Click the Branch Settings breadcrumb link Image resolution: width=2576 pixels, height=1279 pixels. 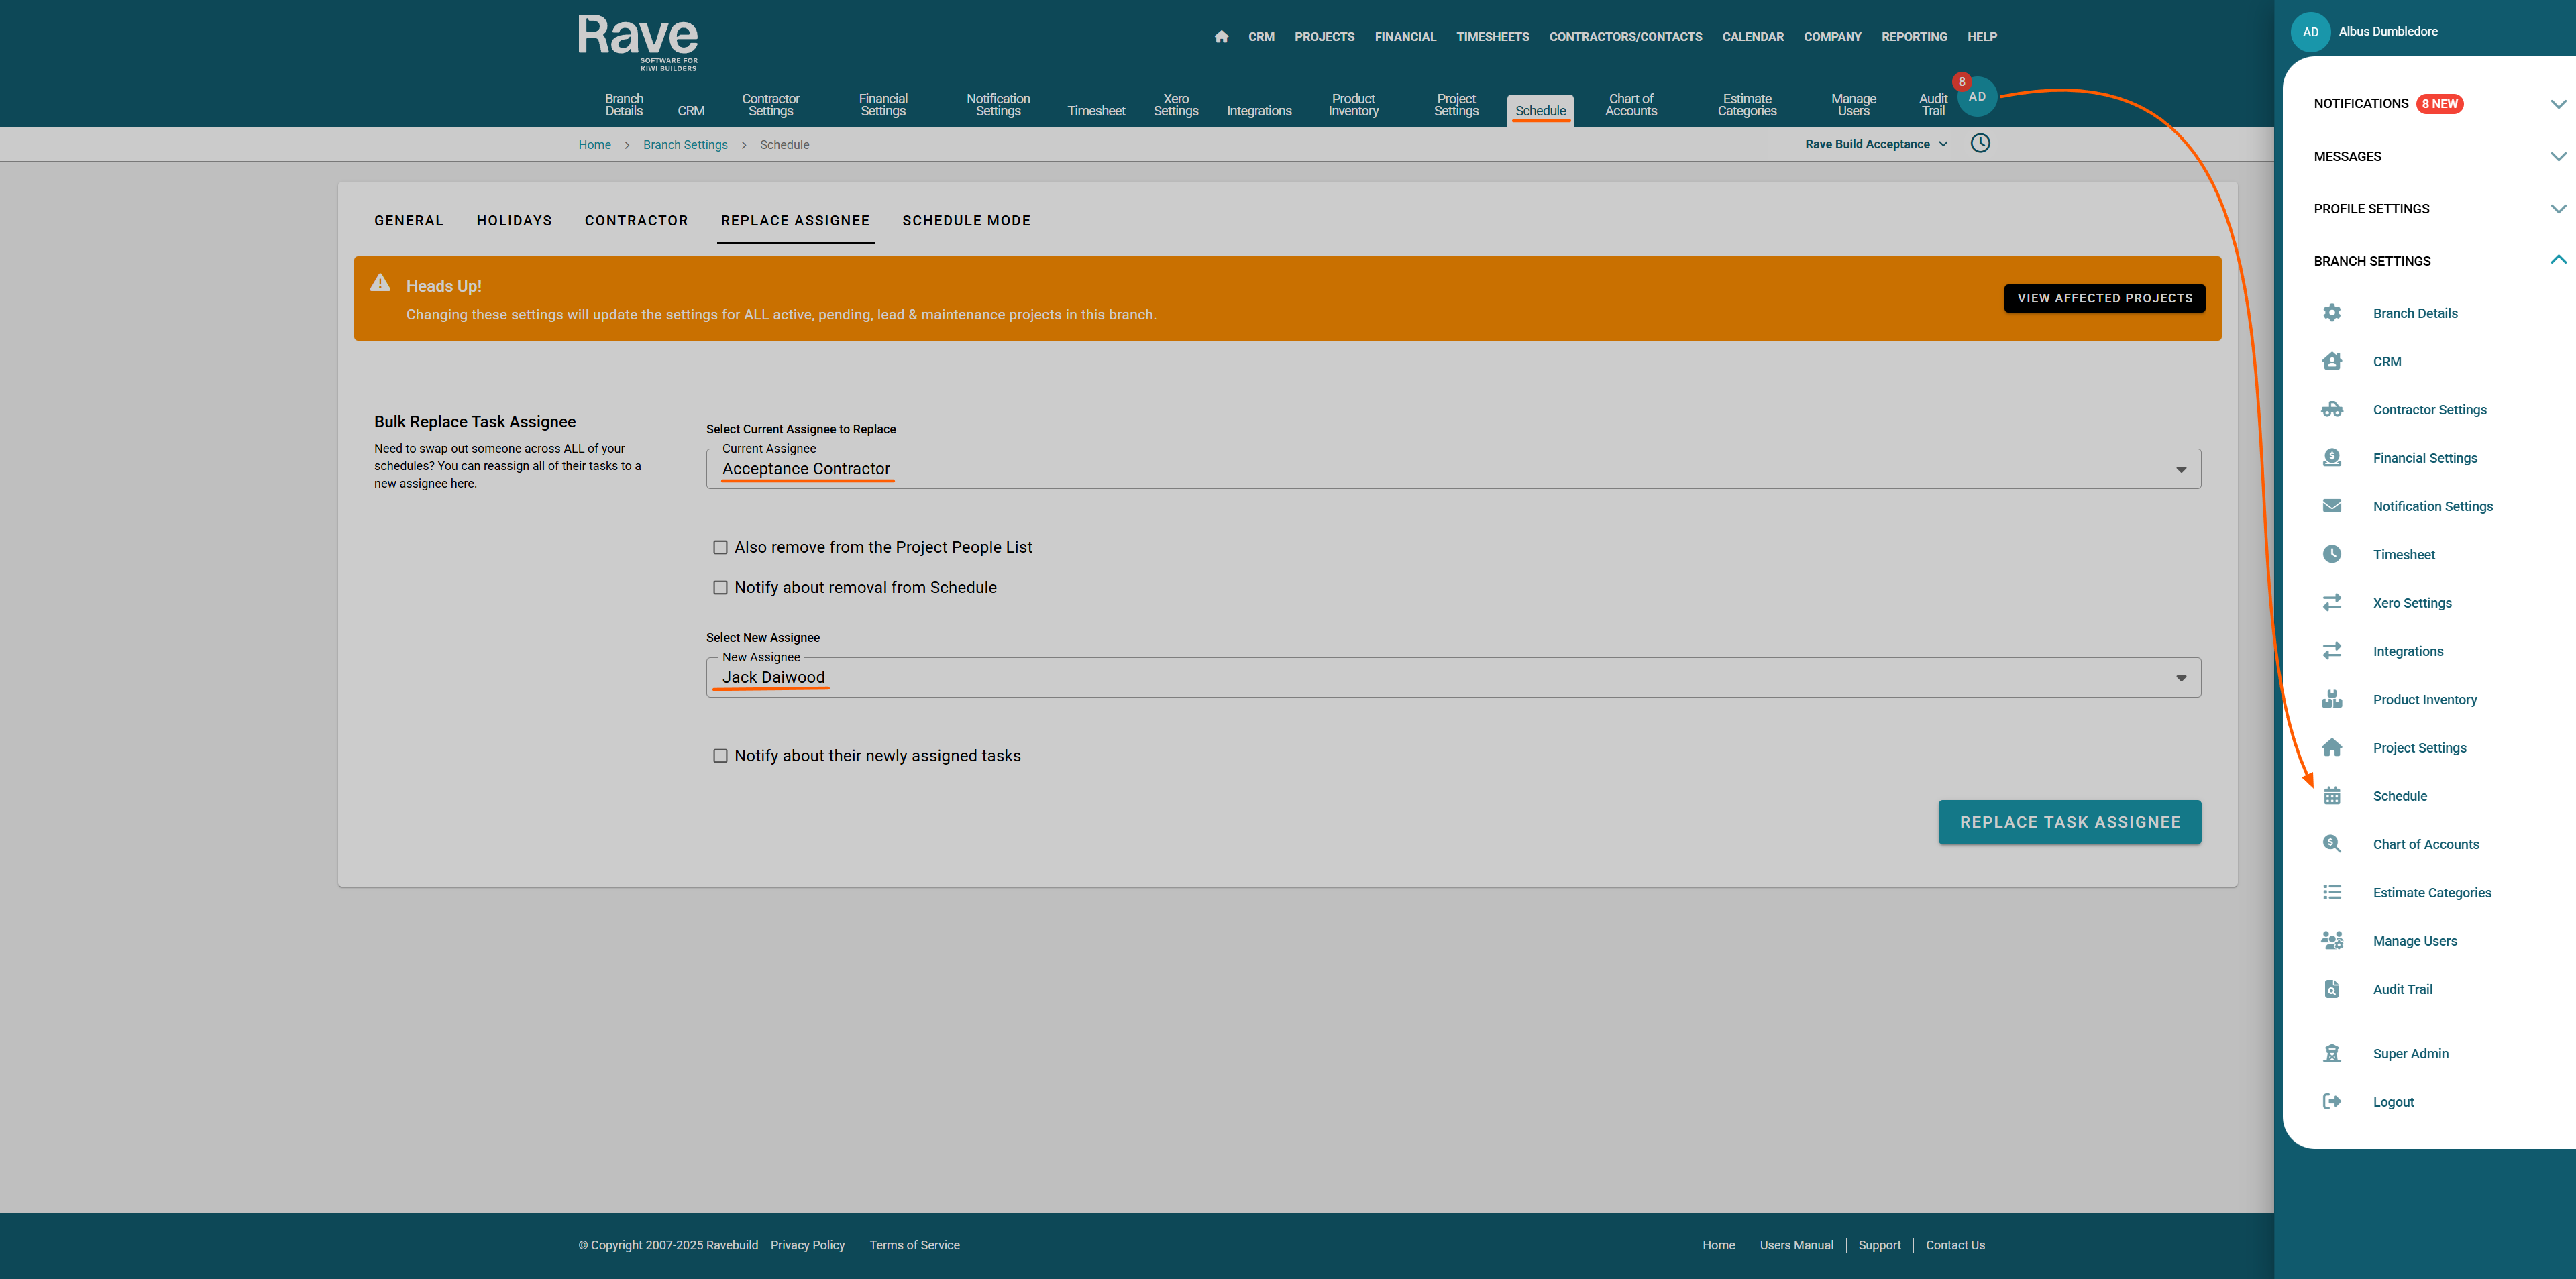(x=685, y=145)
